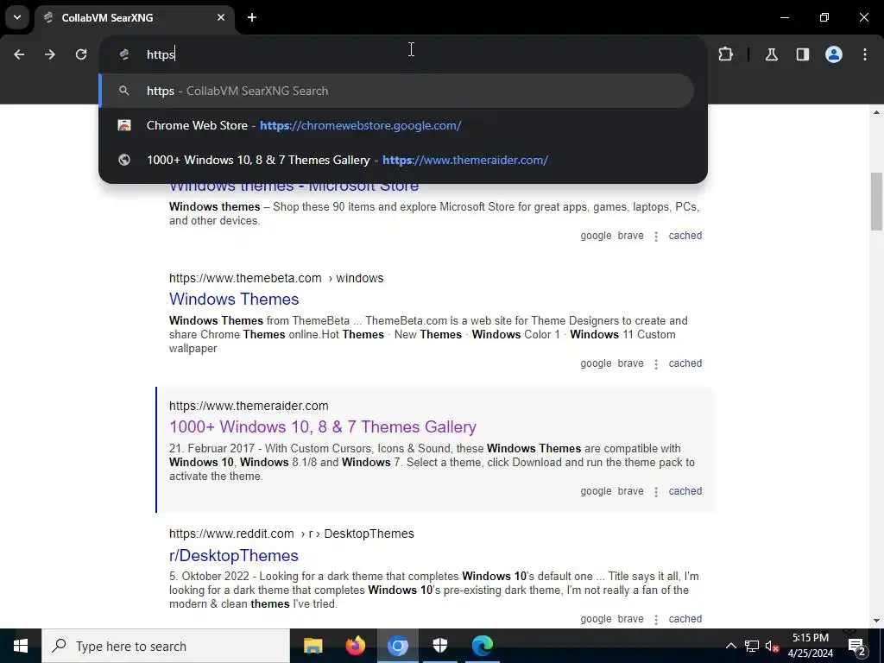Viewport: 884px width, 663px height.
Task: Click the globe icon beside themeraider suggestion
Action: click(124, 160)
